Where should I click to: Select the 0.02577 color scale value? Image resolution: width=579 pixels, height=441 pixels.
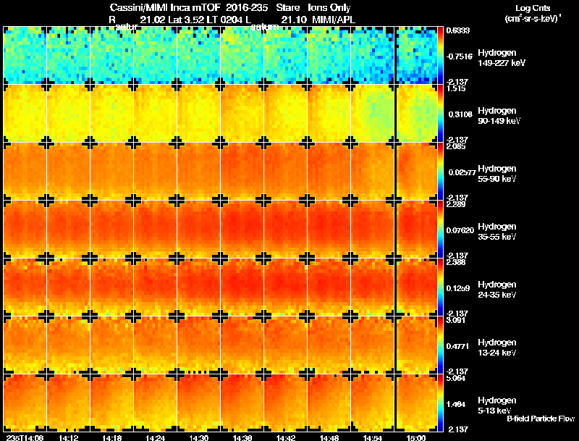click(461, 172)
